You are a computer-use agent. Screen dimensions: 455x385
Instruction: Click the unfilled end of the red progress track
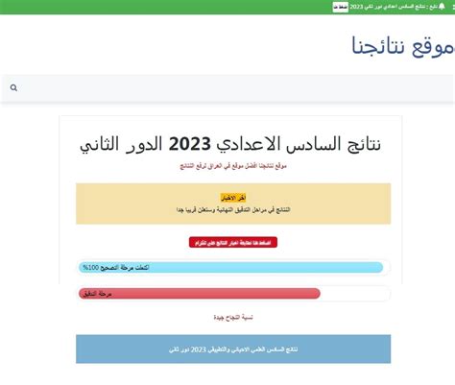coord(355,294)
